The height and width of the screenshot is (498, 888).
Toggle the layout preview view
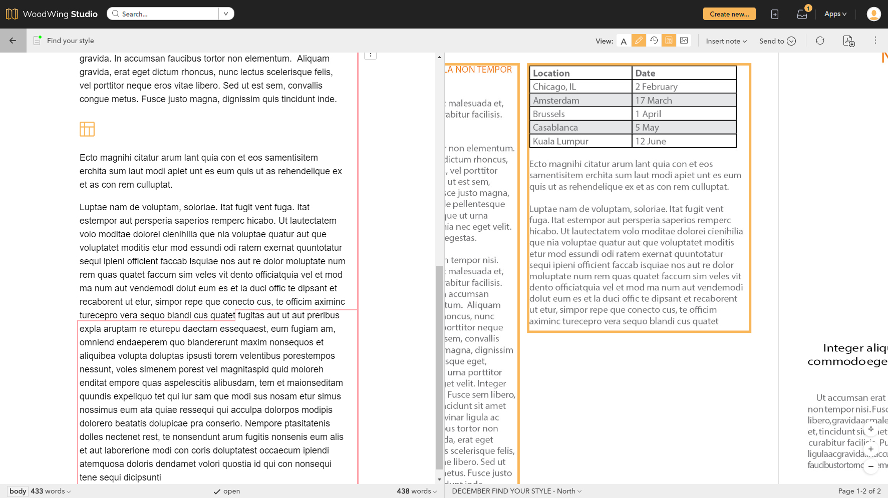tap(669, 41)
